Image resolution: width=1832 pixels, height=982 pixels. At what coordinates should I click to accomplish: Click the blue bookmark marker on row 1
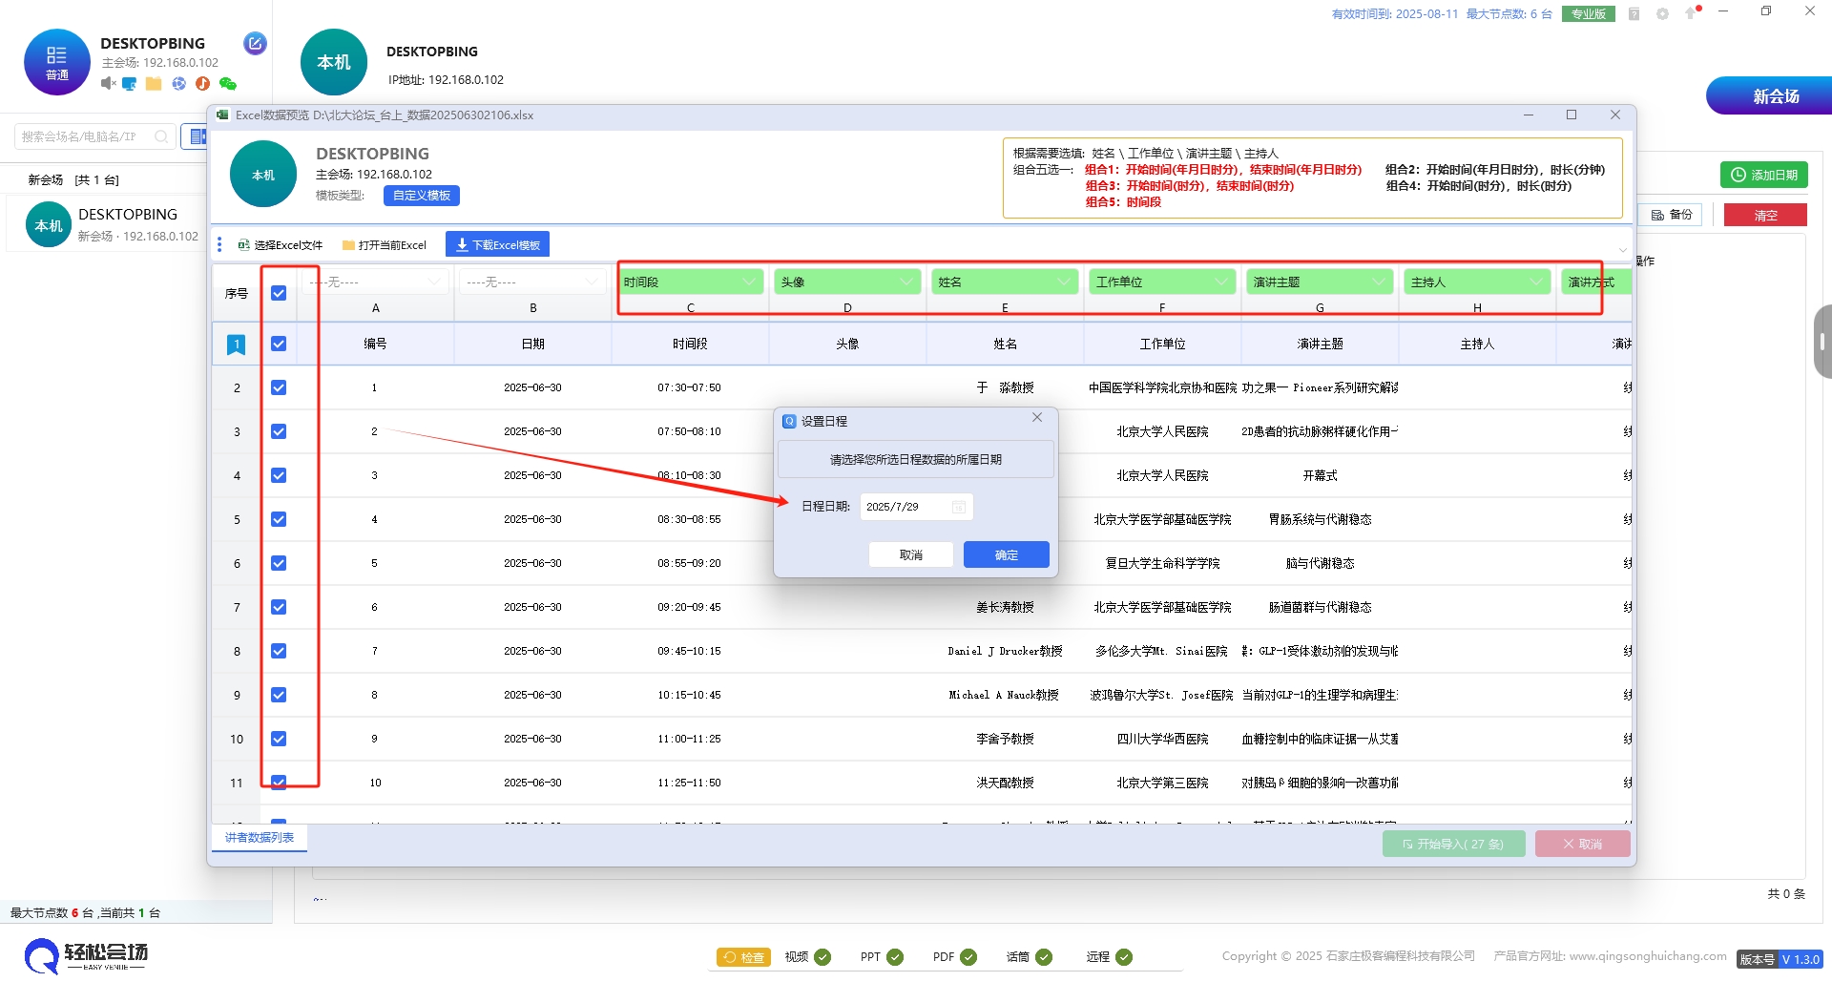coord(236,345)
